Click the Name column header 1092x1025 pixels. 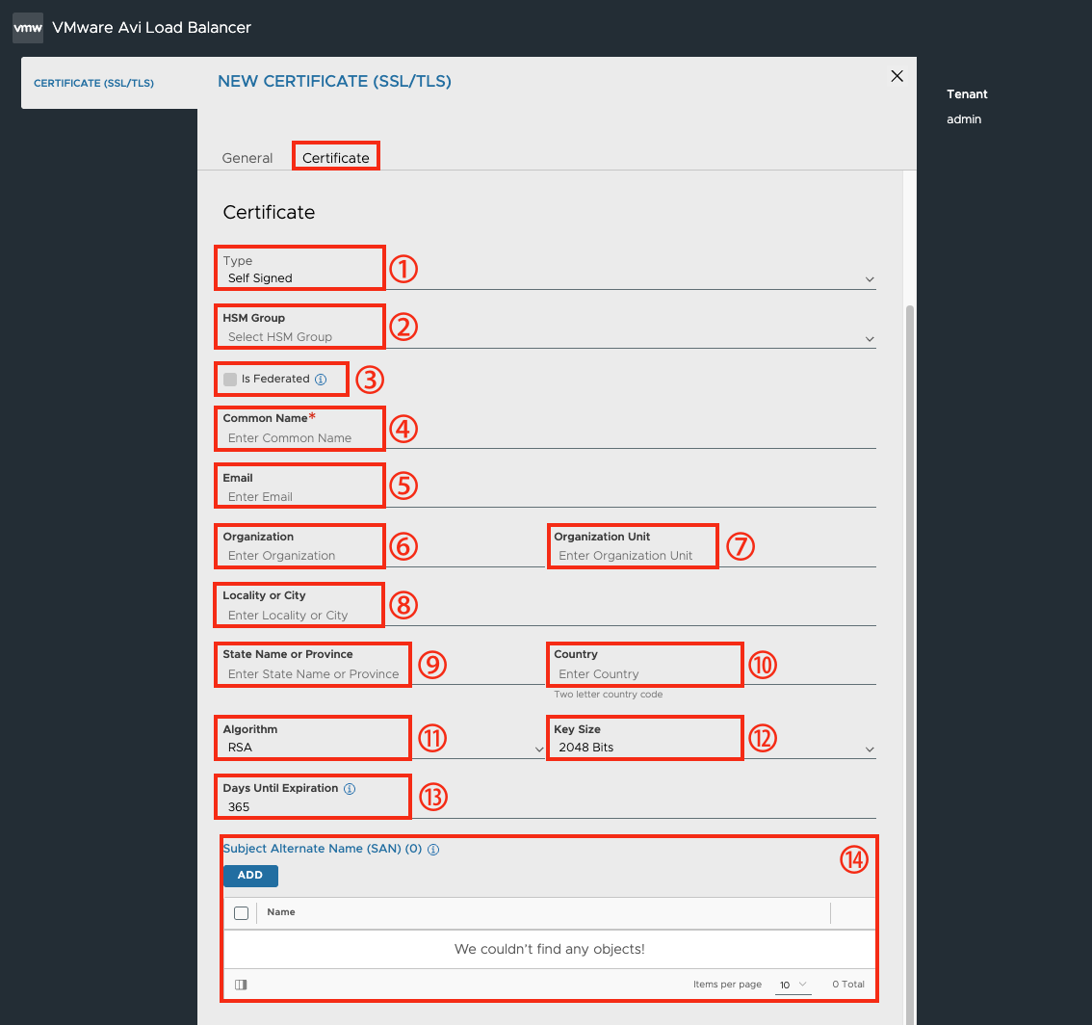[x=281, y=912]
